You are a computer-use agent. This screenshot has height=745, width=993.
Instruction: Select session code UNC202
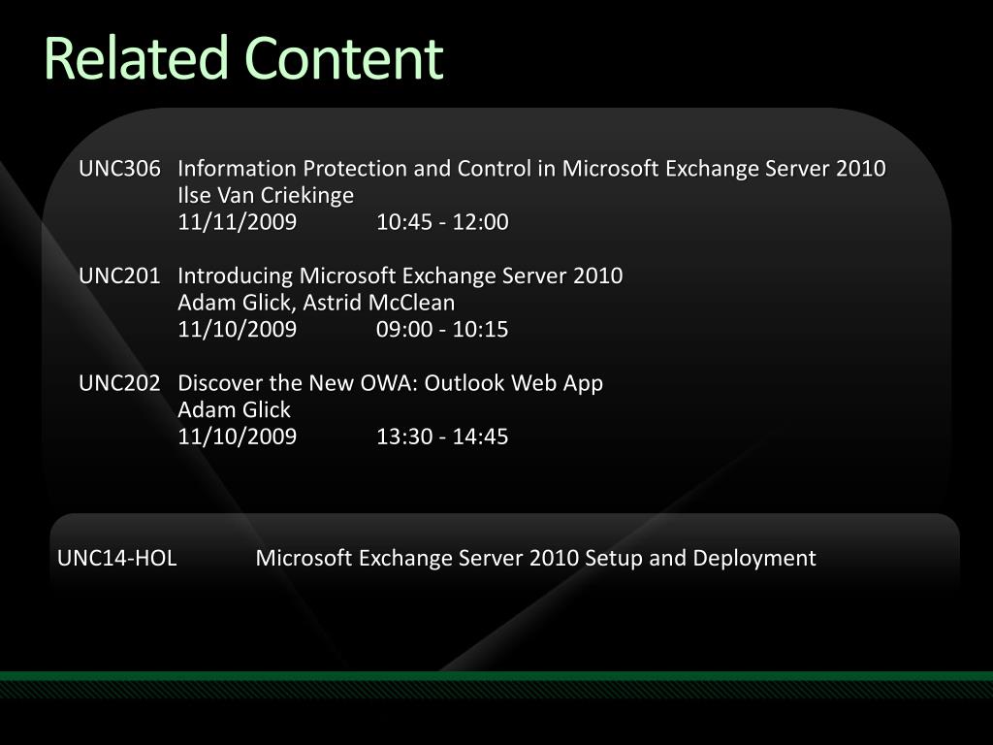coord(119,382)
